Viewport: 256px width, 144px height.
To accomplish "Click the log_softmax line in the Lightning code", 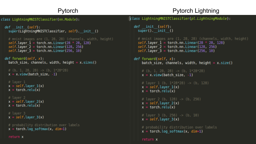I will pyautogui.click(x=172, y=131).
